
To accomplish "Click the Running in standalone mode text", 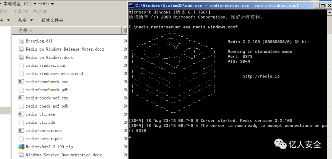I will click(x=260, y=52).
